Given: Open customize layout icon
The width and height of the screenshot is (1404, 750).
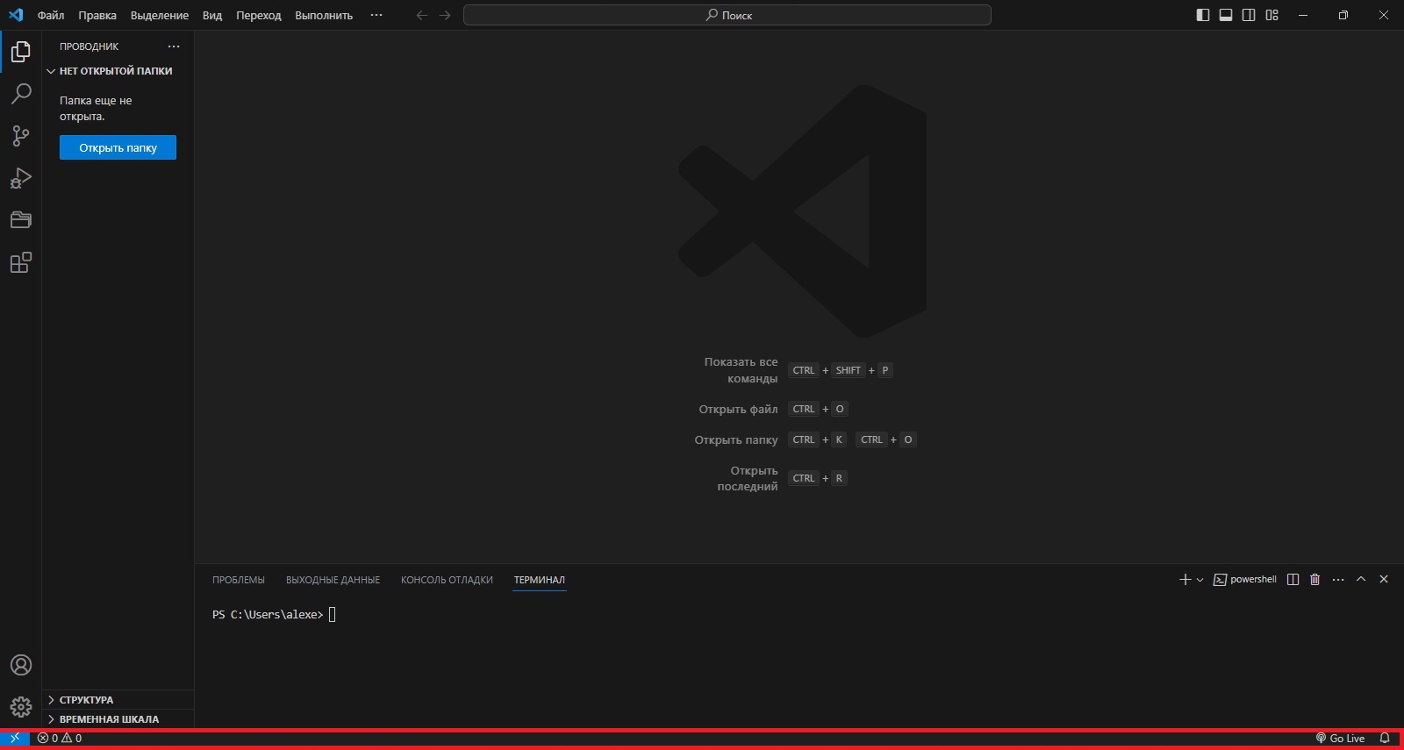Looking at the screenshot, I should [x=1271, y=15].
